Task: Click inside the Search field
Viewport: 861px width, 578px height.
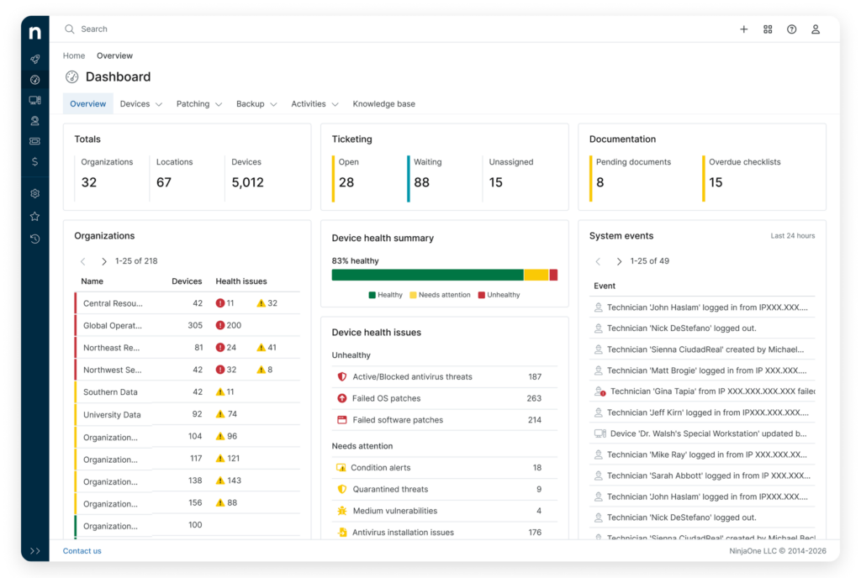Action: [92, 29]
